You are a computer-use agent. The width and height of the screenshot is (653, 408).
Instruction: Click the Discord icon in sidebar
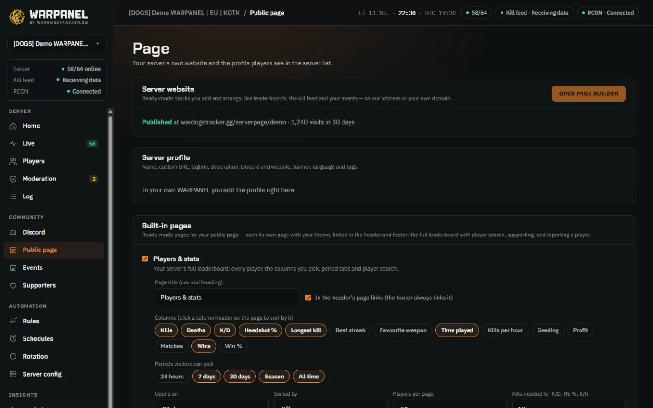pyautogui.click(x=13, y=232)
